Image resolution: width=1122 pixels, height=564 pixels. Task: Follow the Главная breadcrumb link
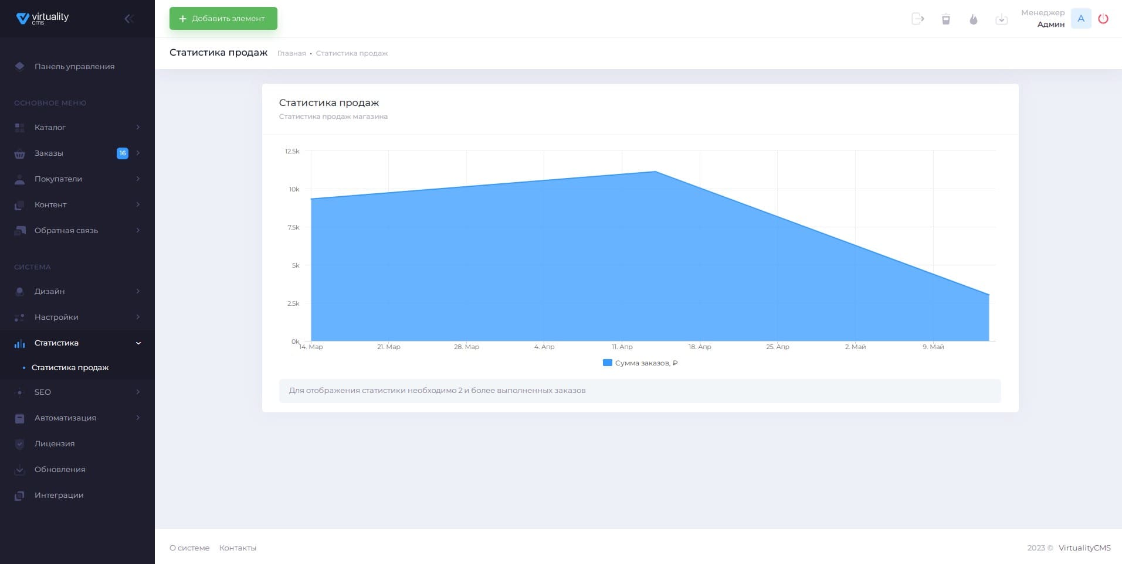tap(291, 53)
